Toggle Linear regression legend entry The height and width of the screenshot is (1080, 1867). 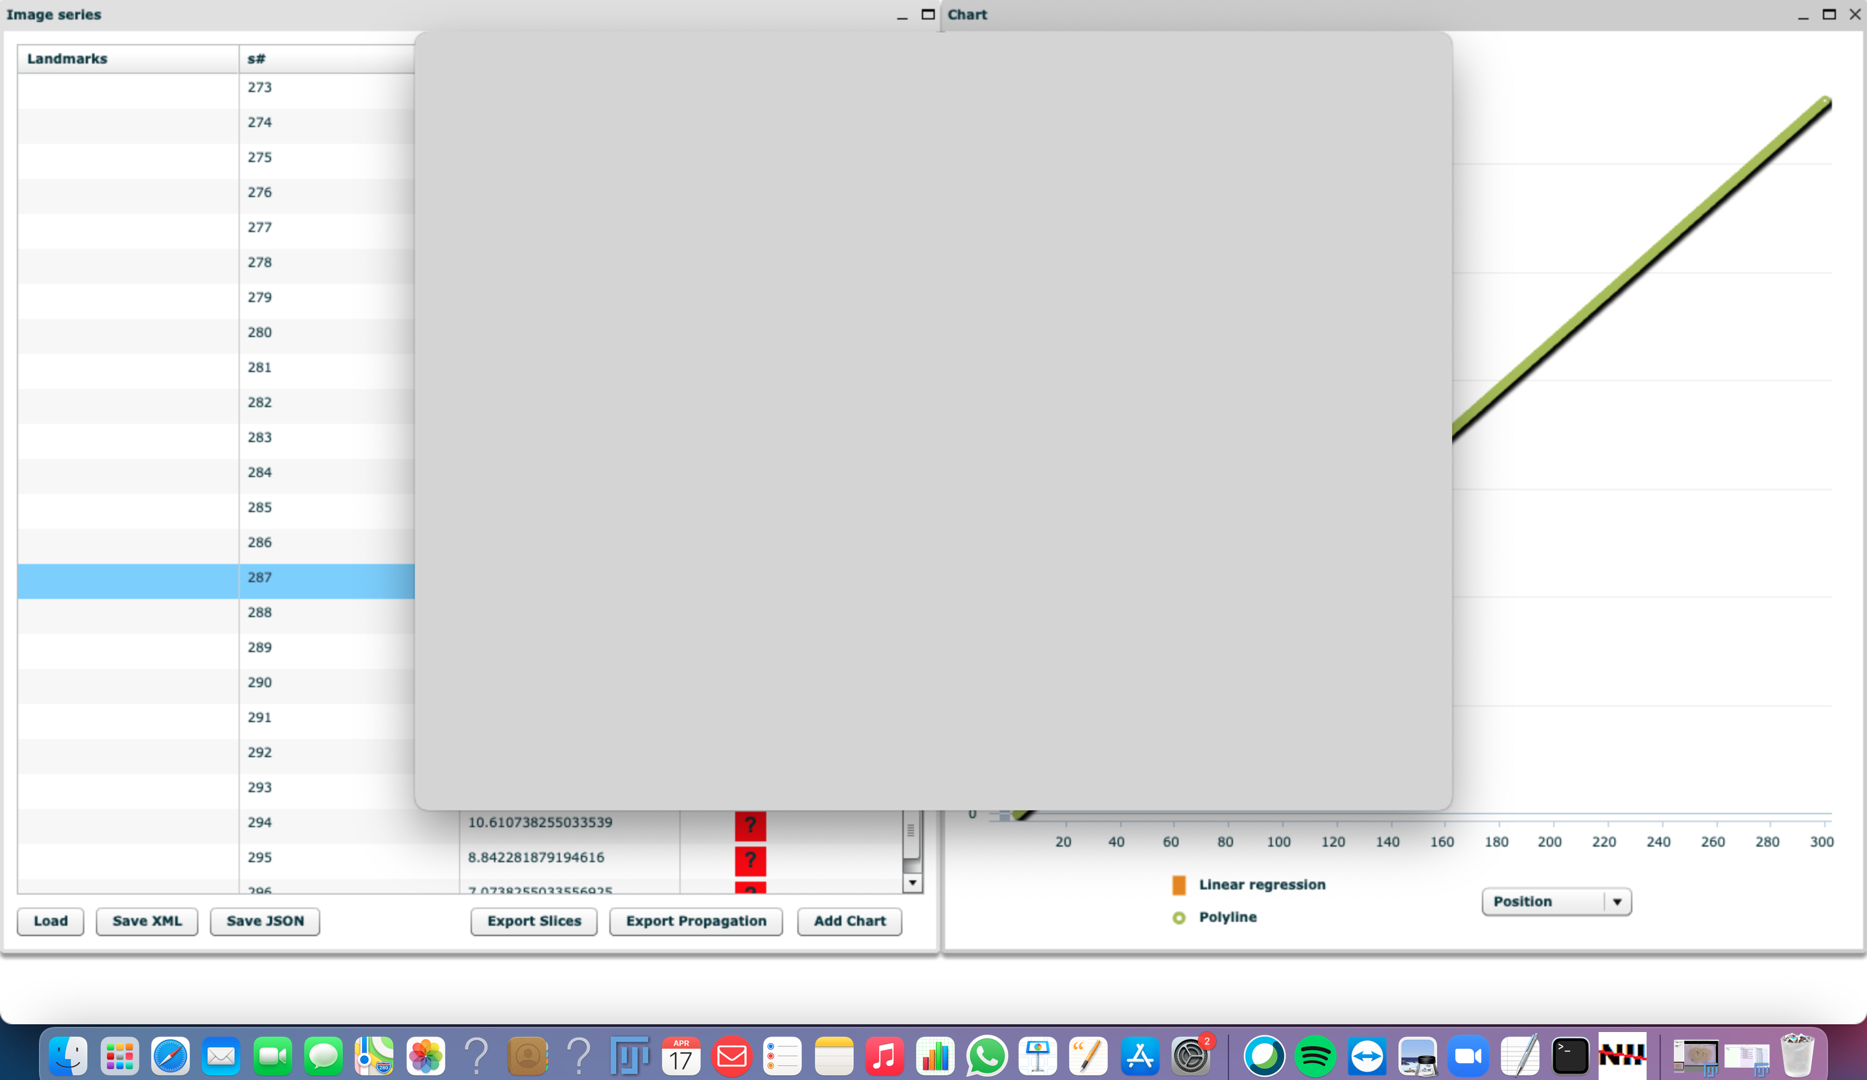(1261, 884)
